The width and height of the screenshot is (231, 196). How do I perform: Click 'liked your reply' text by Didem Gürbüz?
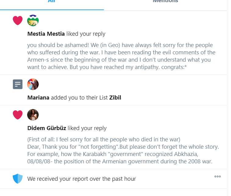pos(87,128)
